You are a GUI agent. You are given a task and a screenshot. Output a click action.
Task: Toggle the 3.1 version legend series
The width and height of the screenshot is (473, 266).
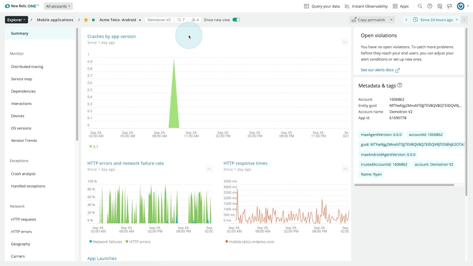point(94,147)
